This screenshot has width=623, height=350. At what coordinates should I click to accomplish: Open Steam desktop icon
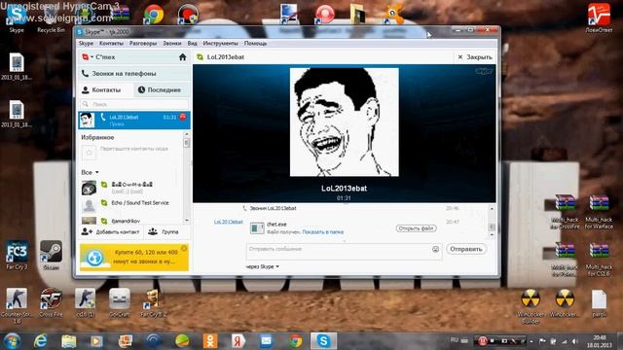coord(51,255)
